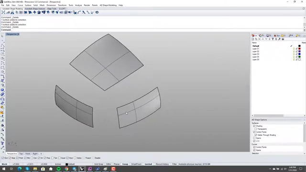Change the green color swatch of Layer 04
The width and height of the screenshot is (306, 172).
pos(300,57)
